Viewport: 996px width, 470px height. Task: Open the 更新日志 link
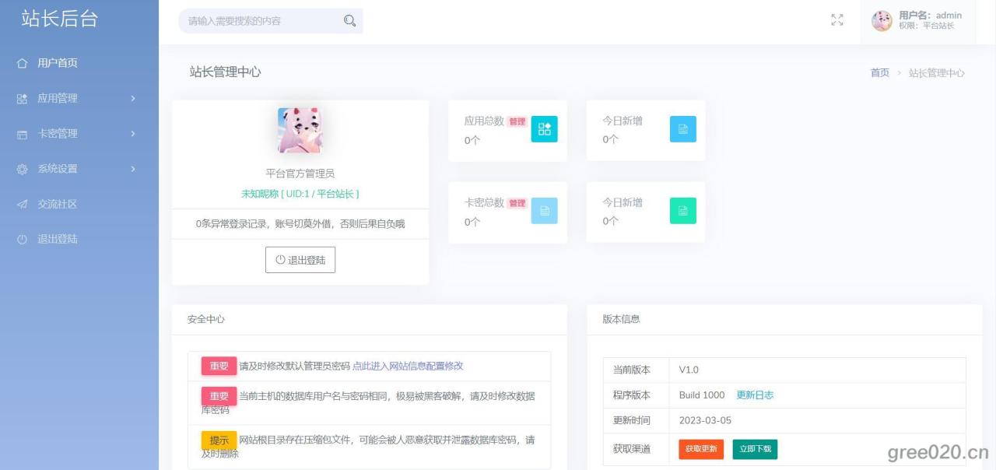[756, 395]
